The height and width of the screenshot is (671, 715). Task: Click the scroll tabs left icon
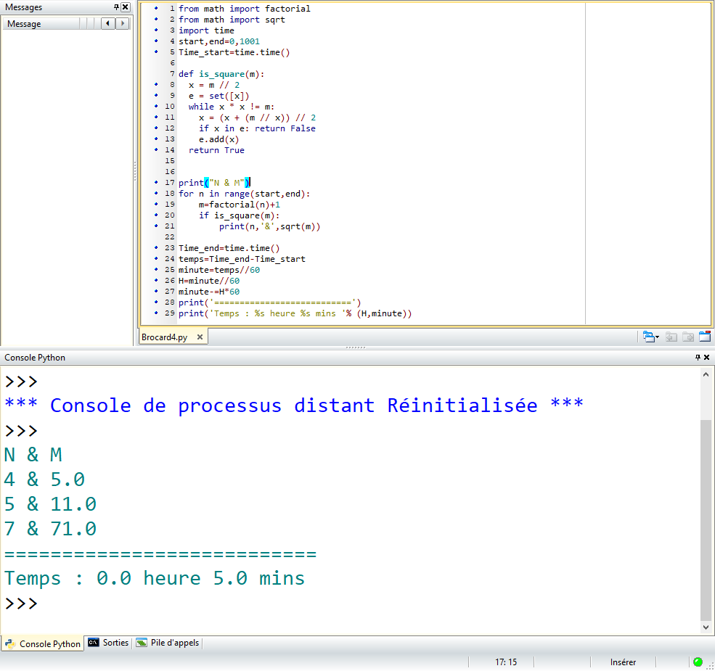[x=670, y=337]
